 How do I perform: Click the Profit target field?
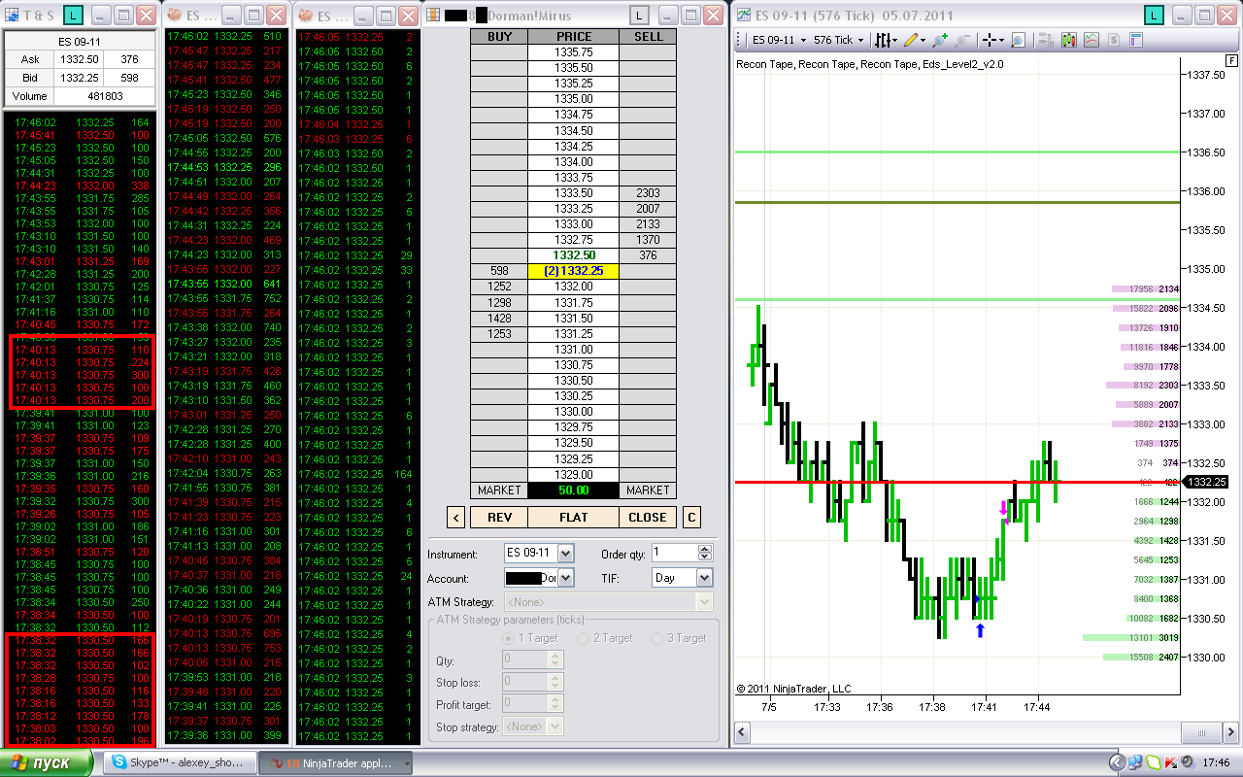coord(524,704)
